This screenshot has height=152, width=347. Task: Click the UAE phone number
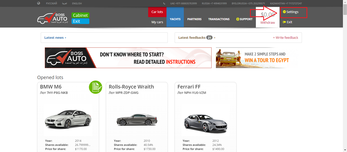[184, 4]
